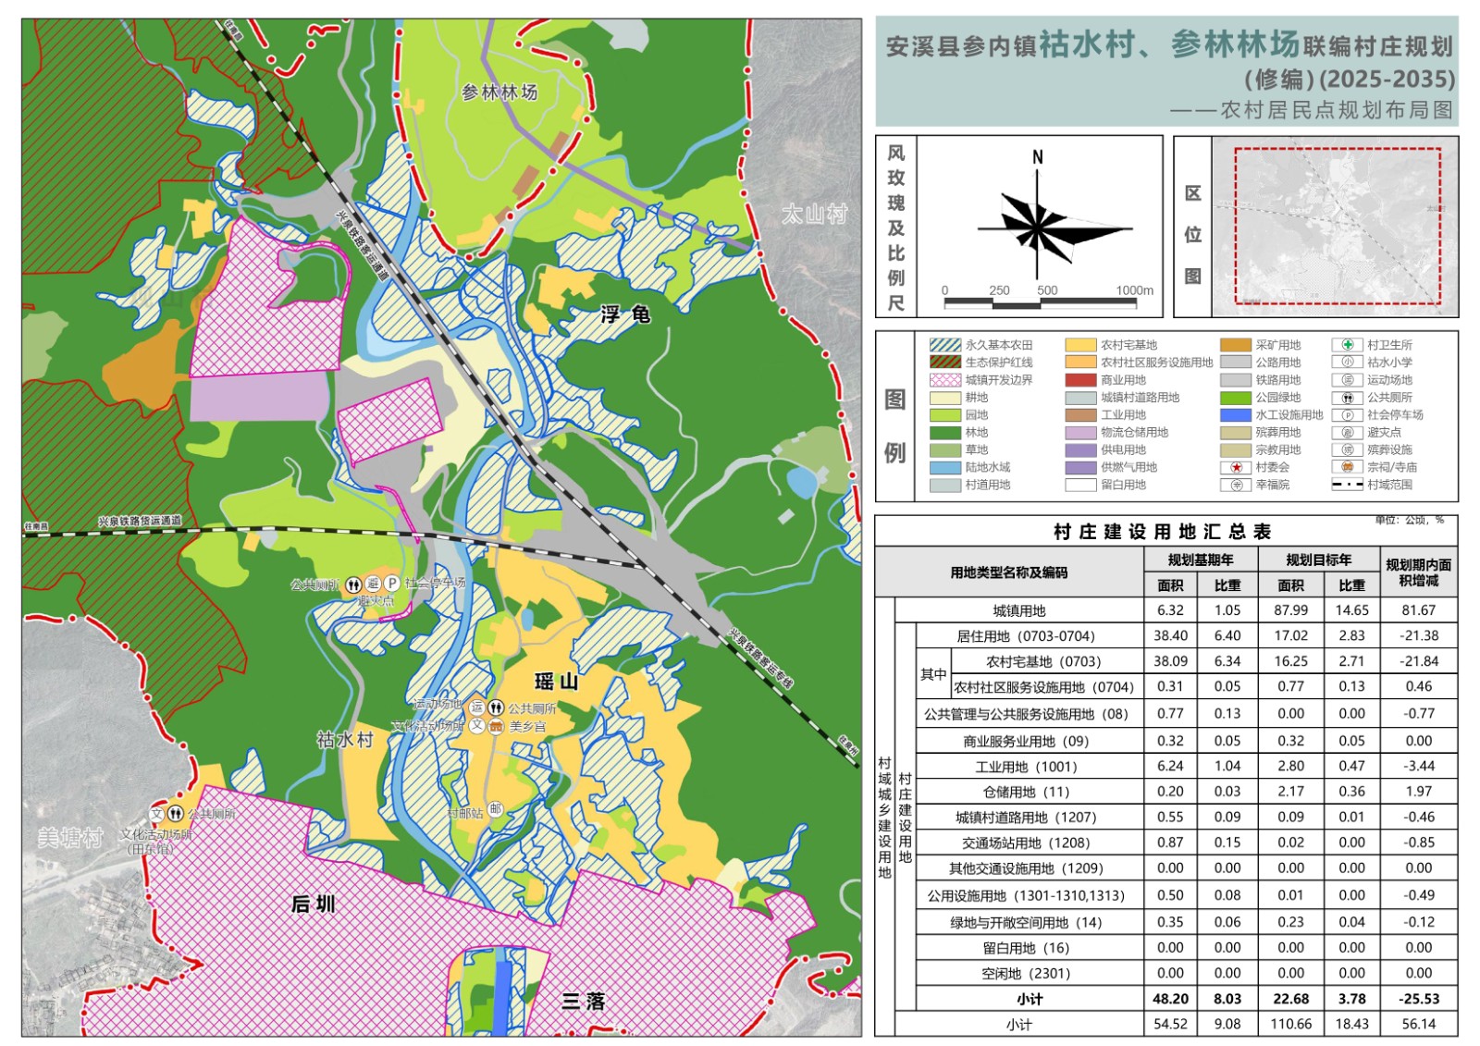
Task: Click the 运动场地 icon near 瑶山
Action: pos(476,708)
